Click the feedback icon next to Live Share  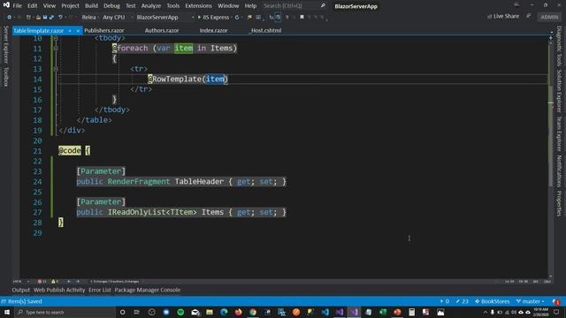[x=528, y=16]
